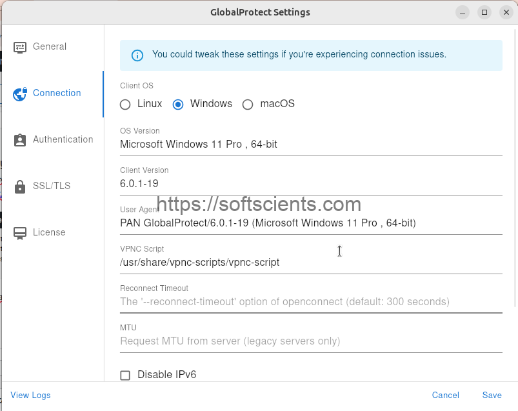Click the Connection globe icon
Screen dimensions: 518x411
[x=20, y=94]
